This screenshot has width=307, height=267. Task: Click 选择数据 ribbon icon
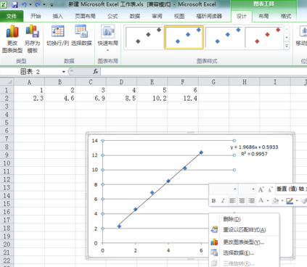(x=81, y=36)
